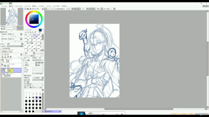Toggle visibility of top layer レイヤー2

coord(2,60)
